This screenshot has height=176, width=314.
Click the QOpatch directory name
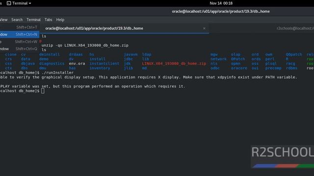click(294, 54)
